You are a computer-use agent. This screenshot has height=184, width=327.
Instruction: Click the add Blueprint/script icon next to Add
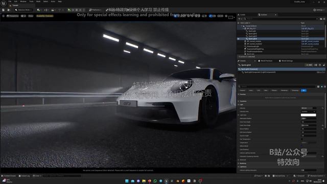[x=316, y=65]
